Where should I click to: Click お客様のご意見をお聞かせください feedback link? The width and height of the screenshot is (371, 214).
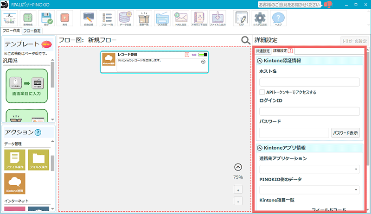tap(289, 5)
